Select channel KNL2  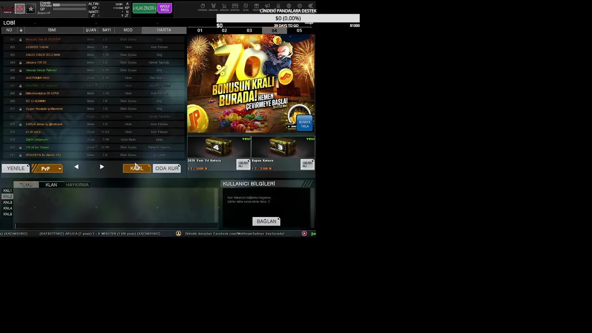point(7,197)
